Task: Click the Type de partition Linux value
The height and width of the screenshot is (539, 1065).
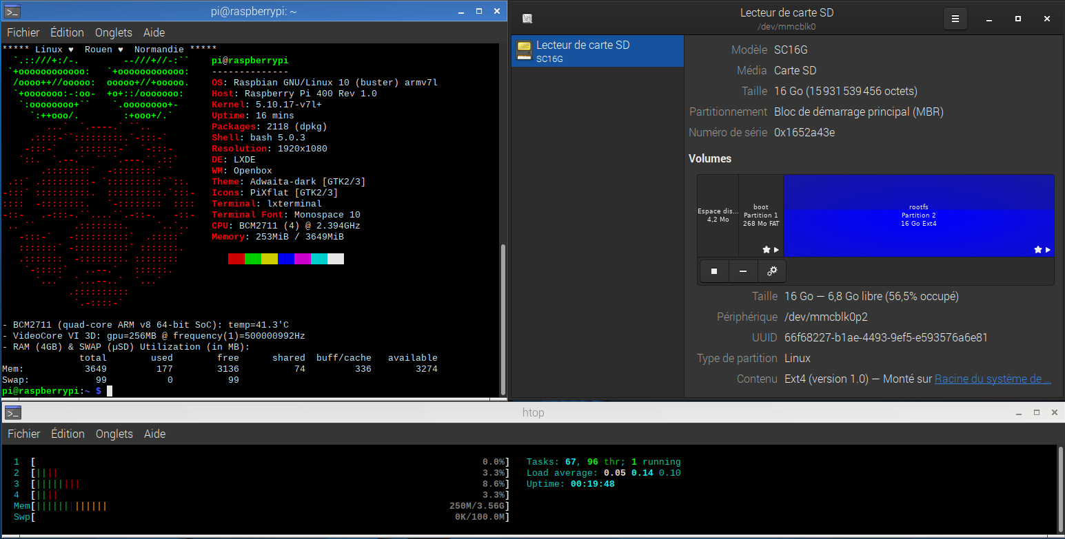Action: pyautogui.click(x=798, y=358)
